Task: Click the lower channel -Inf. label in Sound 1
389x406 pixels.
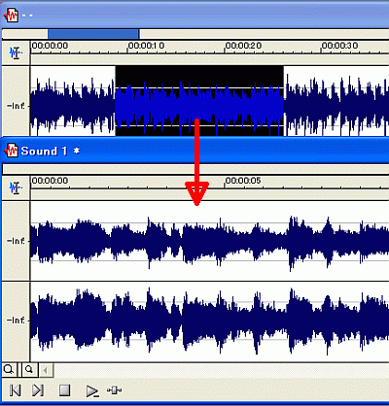Action: pyautogui.click(x=16, y=321)
